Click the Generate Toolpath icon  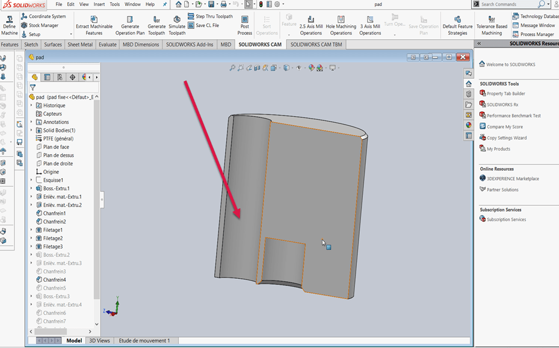click(x=156, y=19)
